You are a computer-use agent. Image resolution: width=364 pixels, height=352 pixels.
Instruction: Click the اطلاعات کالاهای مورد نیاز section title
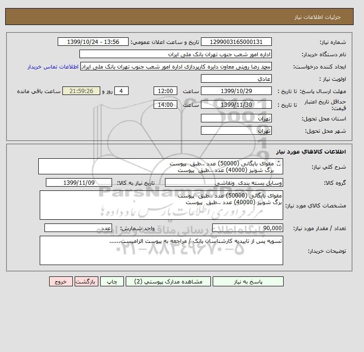click(311, 152)
